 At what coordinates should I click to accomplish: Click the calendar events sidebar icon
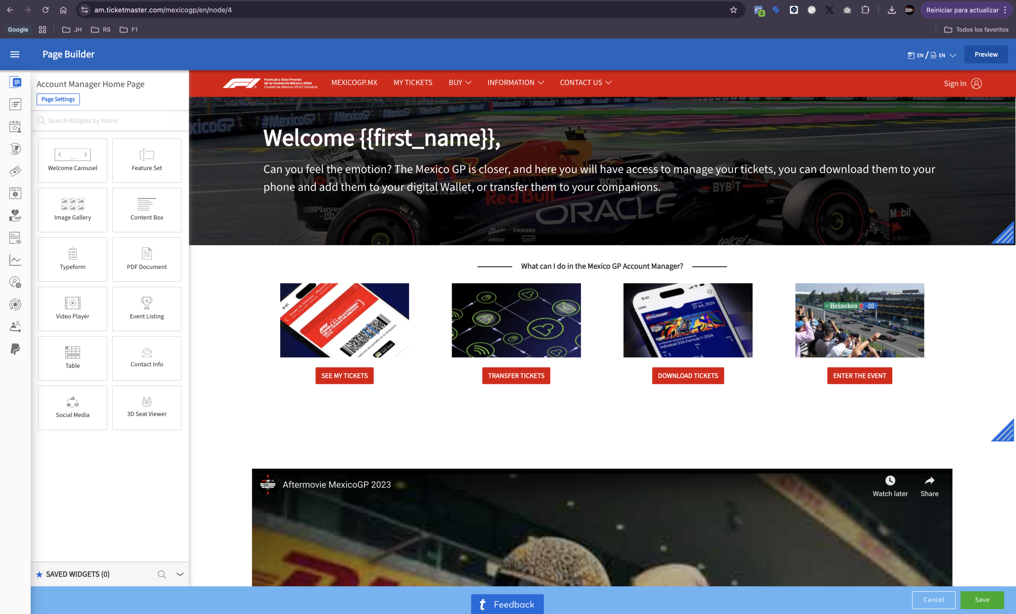15,127
